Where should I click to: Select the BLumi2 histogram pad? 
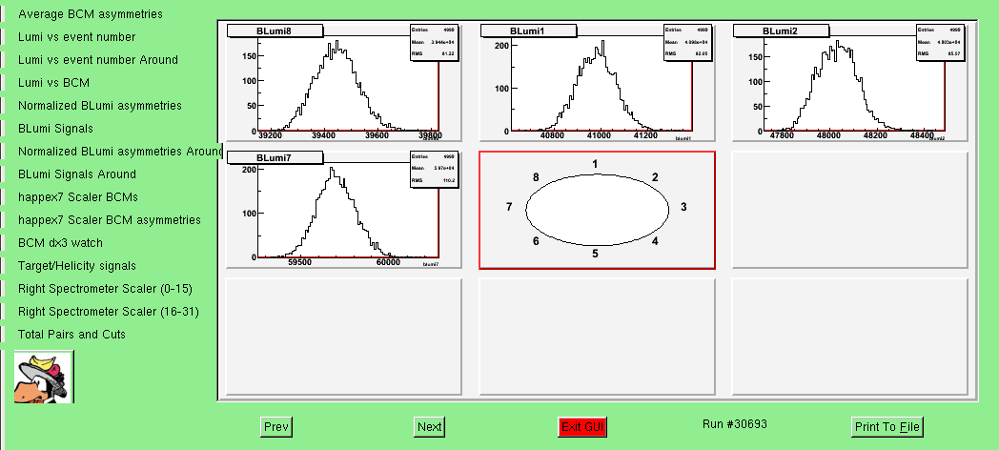point(849,83)
